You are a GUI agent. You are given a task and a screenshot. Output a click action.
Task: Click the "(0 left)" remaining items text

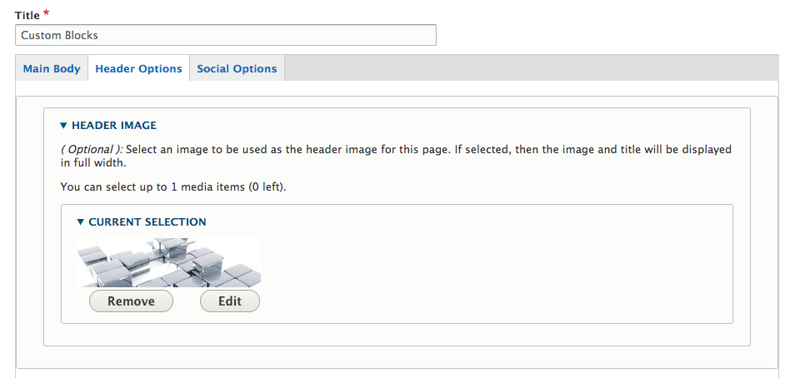pyautogui.click(x=266, y=187)
